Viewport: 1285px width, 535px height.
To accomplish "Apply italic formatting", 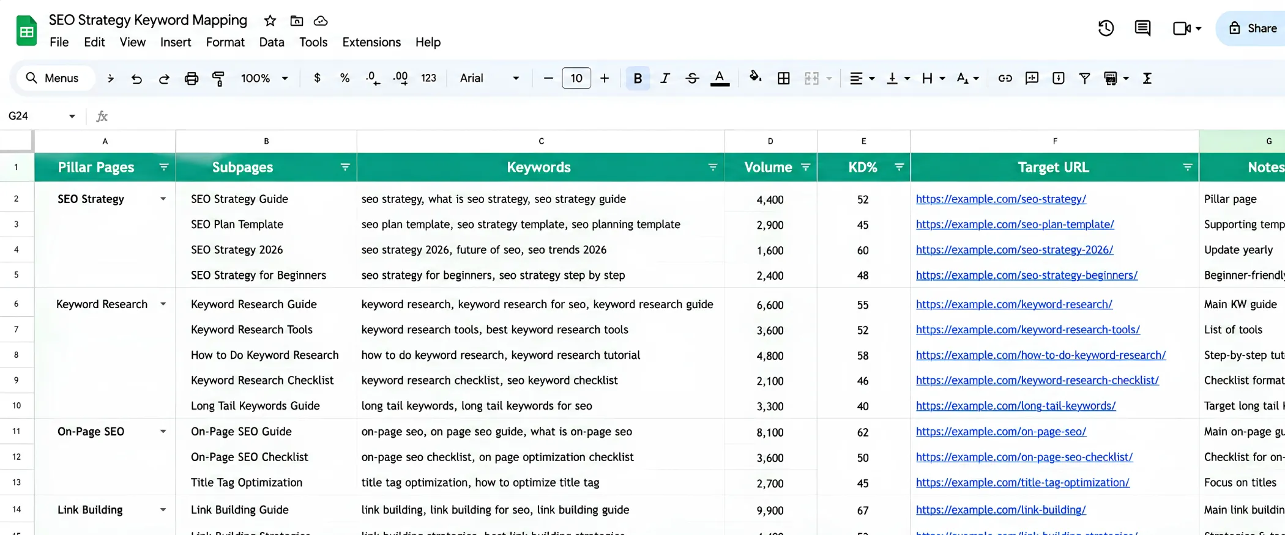I will [665, 78].
